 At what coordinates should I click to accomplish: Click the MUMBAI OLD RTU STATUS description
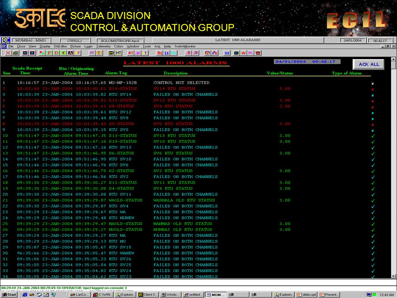(x=183, y=230)
